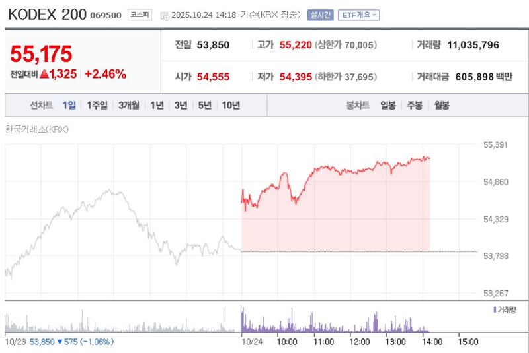Click the 코스피 market badge
529x353 pixels.
coord(140,15)
